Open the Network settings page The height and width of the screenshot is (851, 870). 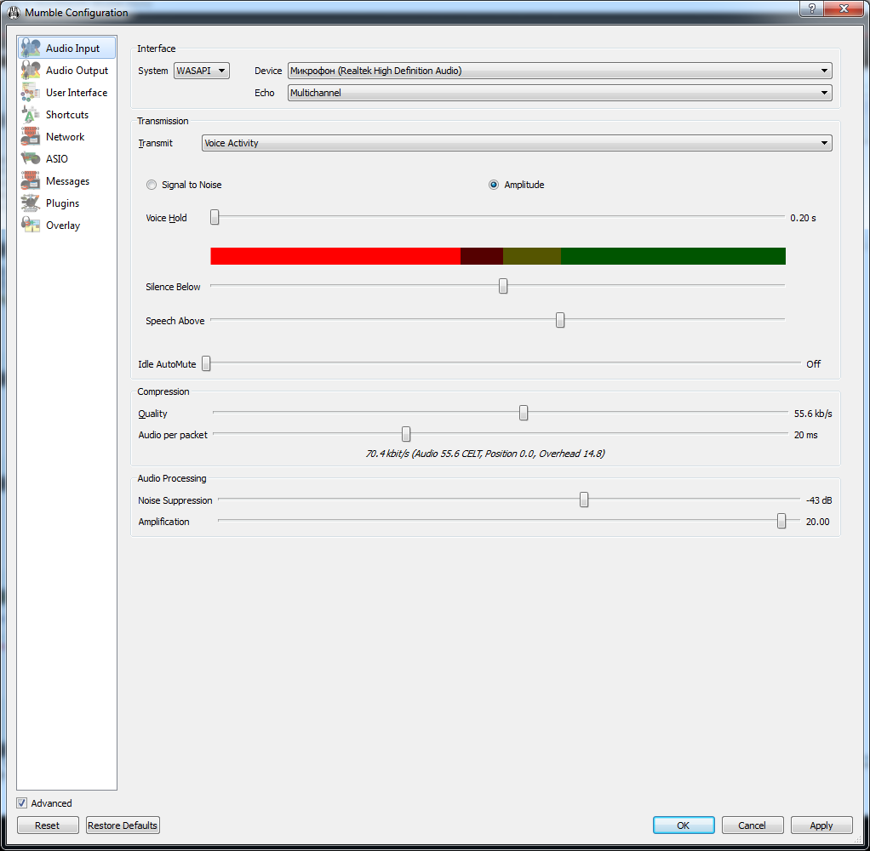[66, 136]
